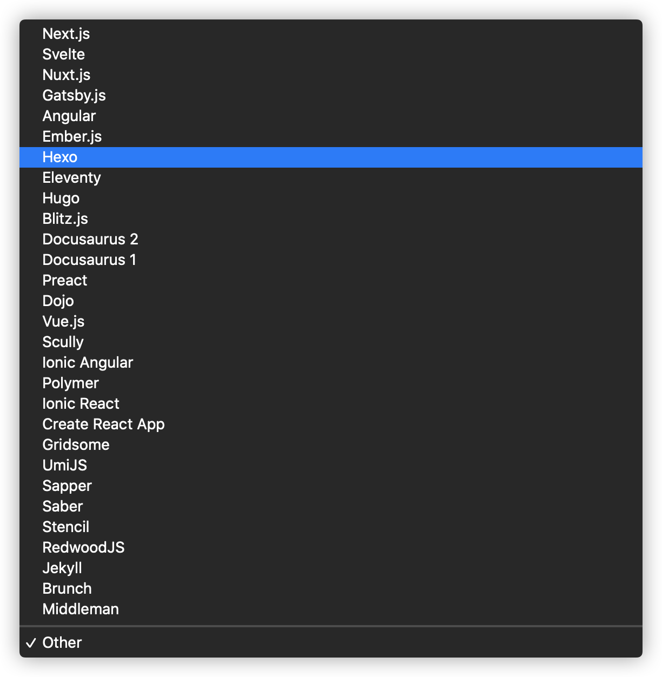
Task: Select the Docusaurus 1 entry
Action: click(x=89, y=260)
